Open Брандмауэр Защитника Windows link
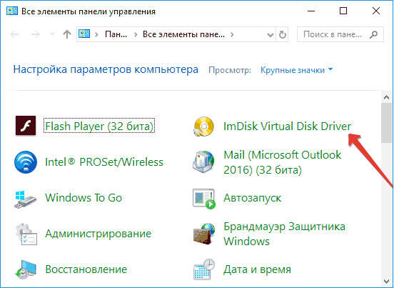 coord(285,234)
